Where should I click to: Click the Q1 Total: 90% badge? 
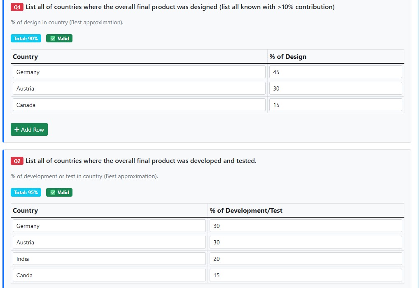click(26, 39)
